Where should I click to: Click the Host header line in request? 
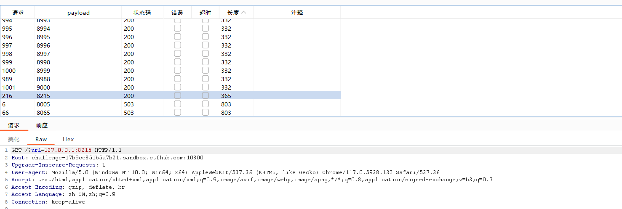[x=107, y=158]
